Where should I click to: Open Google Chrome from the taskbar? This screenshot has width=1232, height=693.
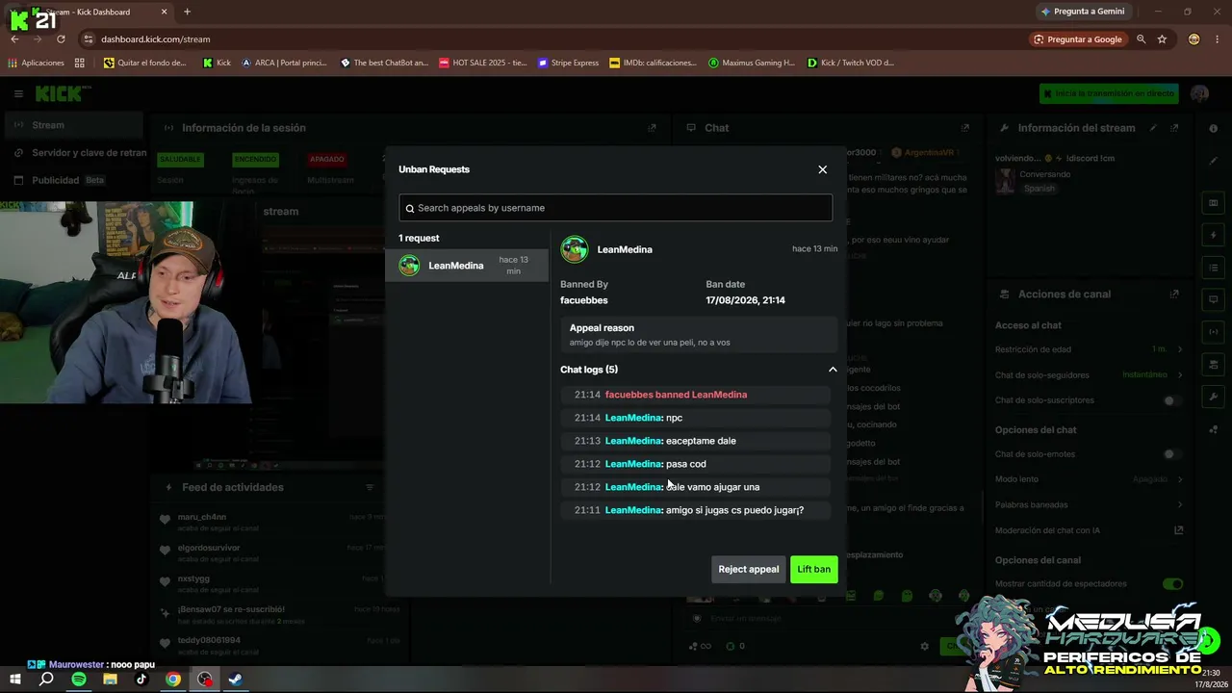pos(173,679)
